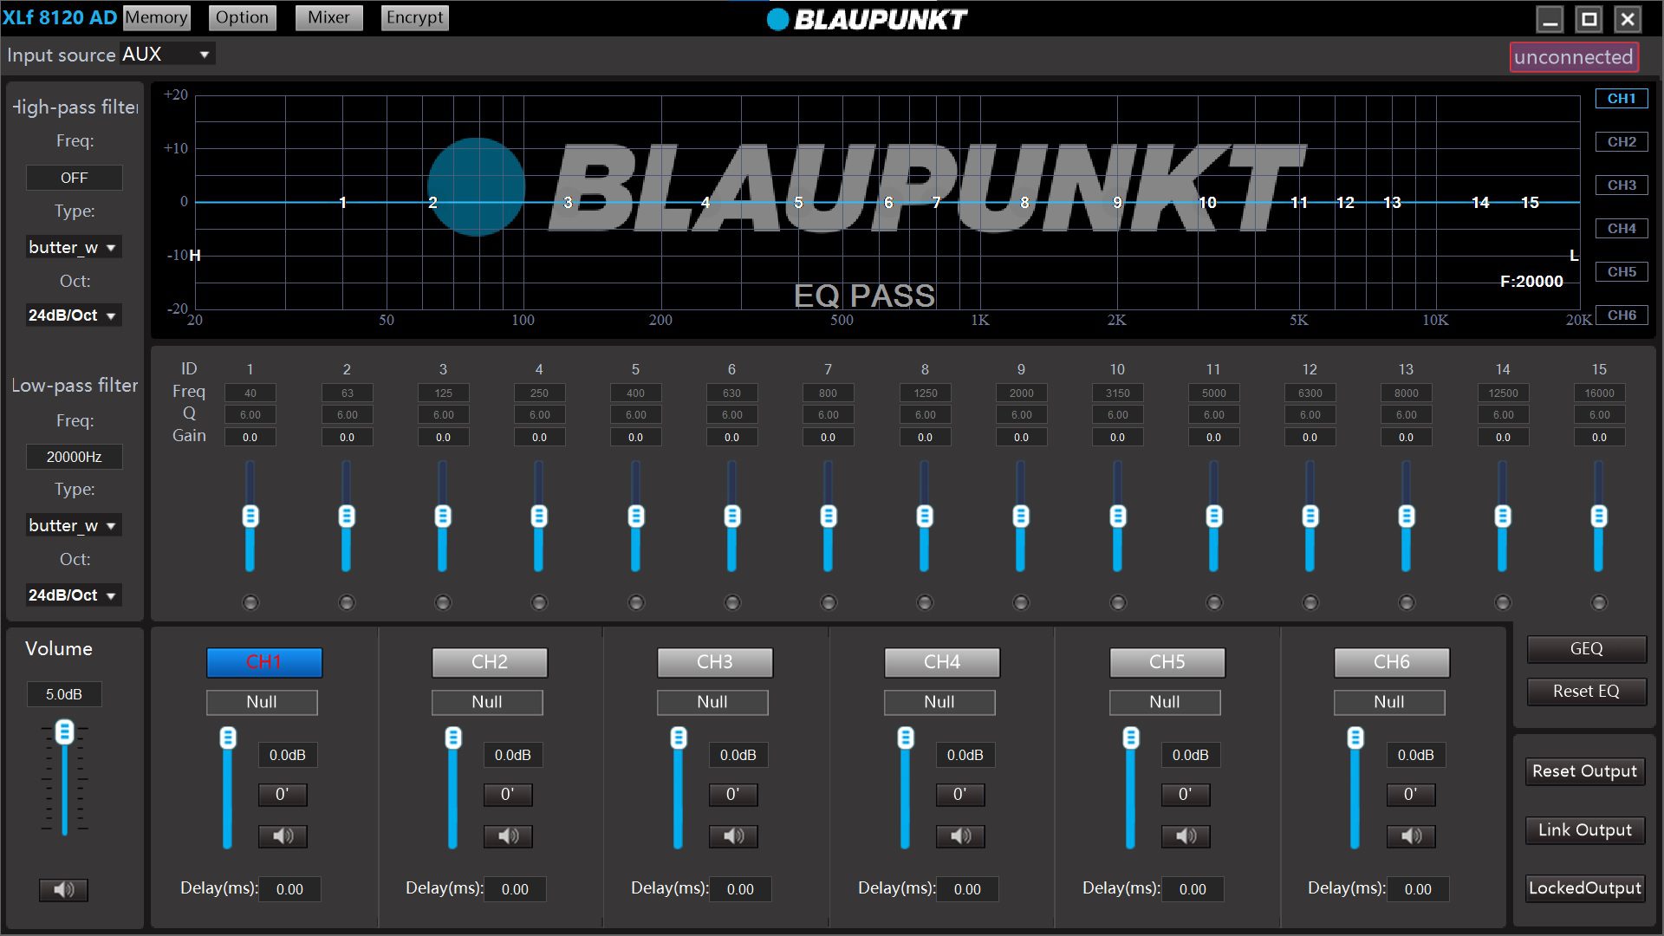
Task: Click EQ node marker 2 on graph
Action: click(432, 203)
